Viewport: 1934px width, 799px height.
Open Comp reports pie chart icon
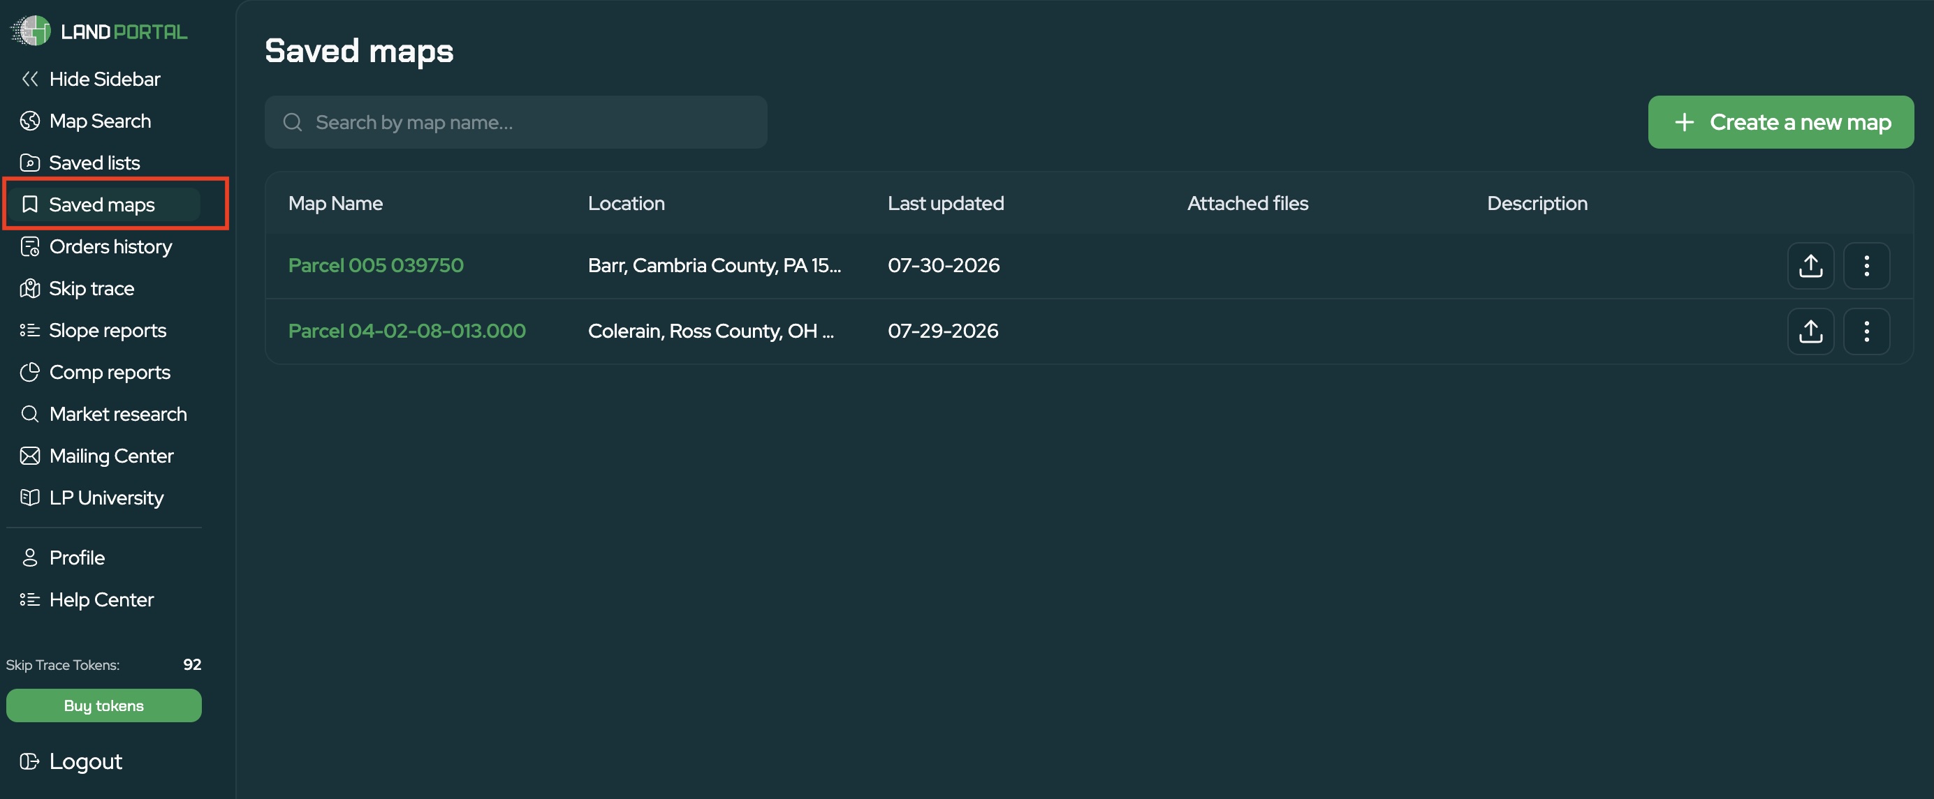click(x=30, y=372)
